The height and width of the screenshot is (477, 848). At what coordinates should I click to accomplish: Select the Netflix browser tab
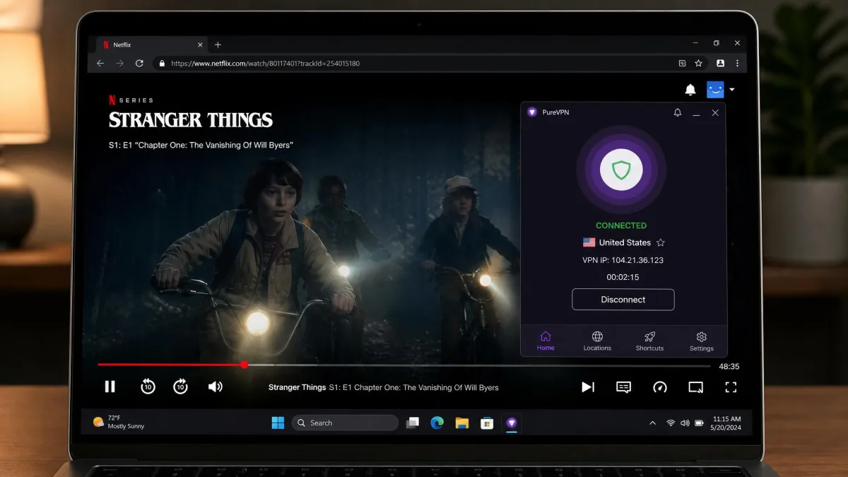151,45
